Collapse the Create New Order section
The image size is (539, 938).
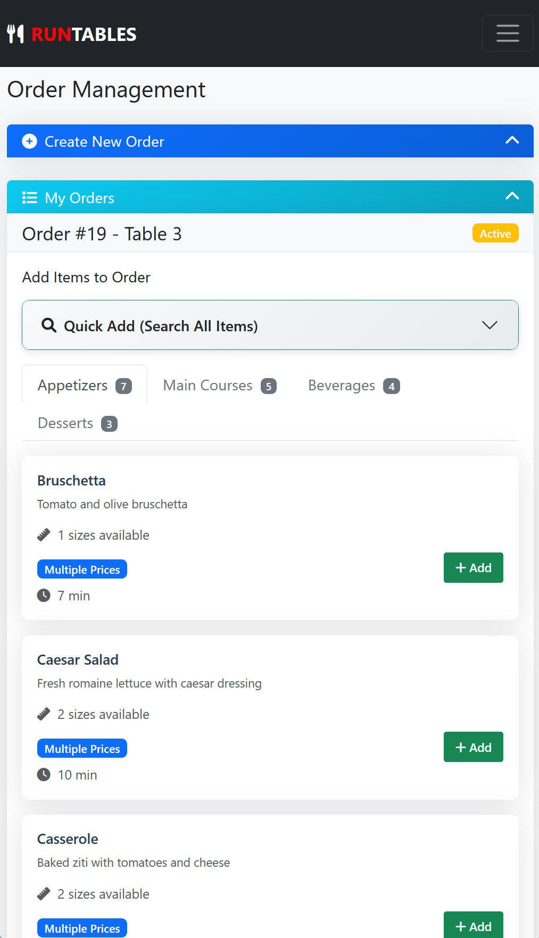point(512,140)
